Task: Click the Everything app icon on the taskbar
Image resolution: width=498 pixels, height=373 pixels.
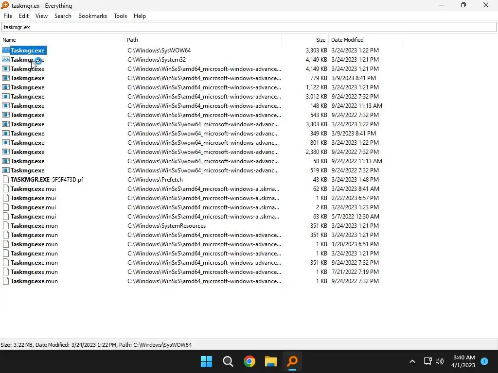Action: point(292,361)
